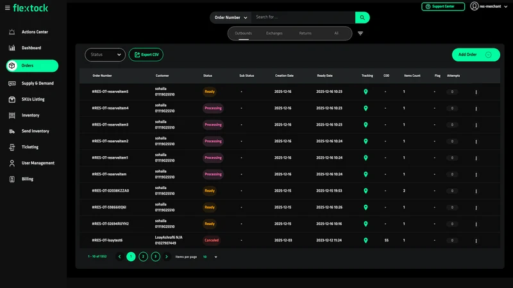Open three-dot menu for order 32694RUYH2
This screenshot has height=288, width=513.
pyautogui.click(x=476, y=224)
